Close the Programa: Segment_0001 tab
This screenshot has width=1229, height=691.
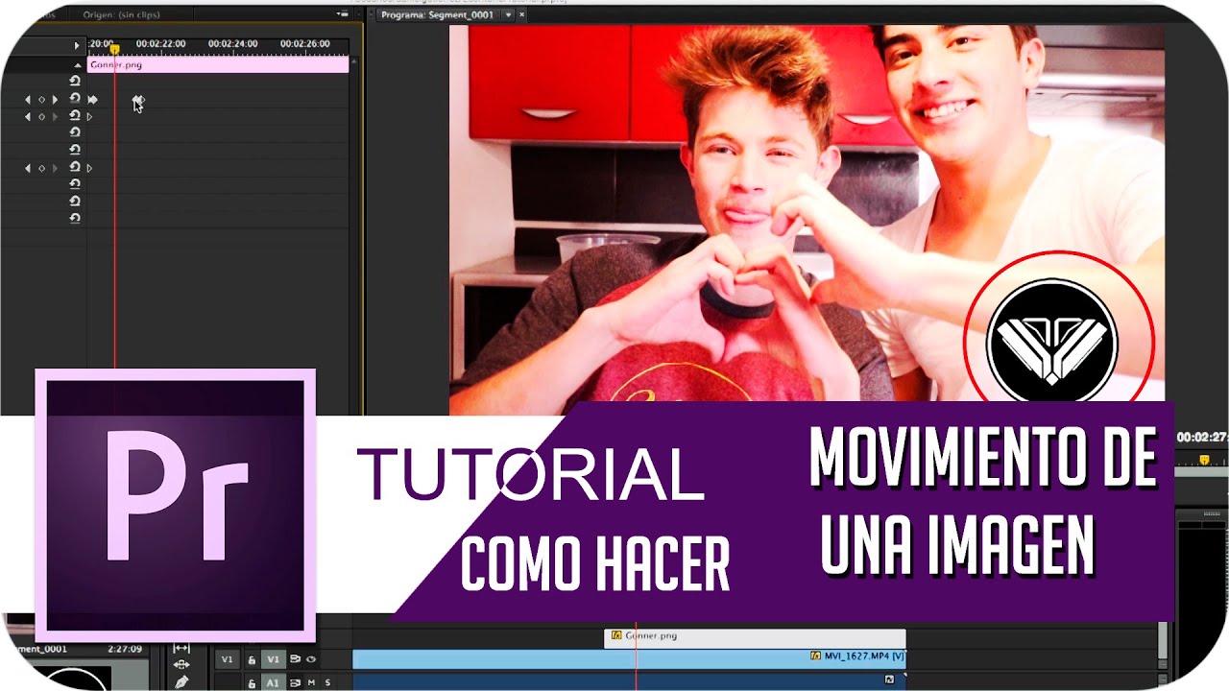pyautogui.click(x=522, y=14)
